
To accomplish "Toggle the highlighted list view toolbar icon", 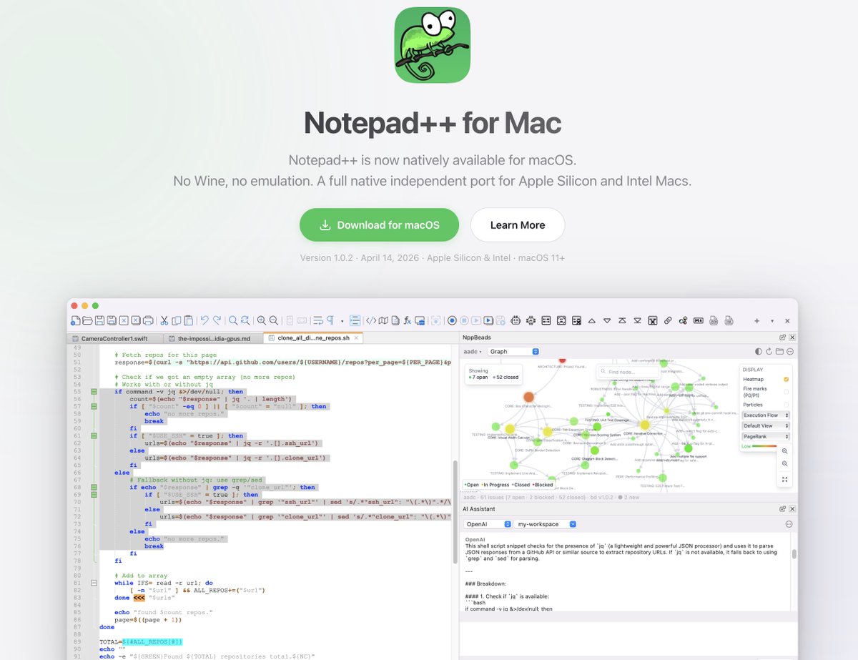I will [355, 321].
